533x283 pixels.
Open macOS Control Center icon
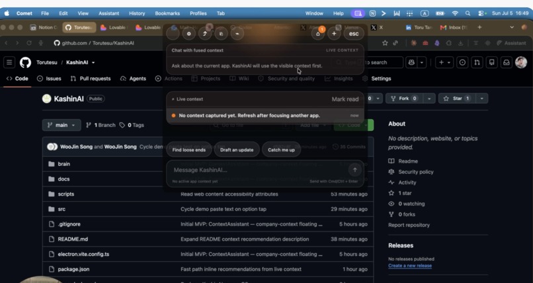click(481, 13)
